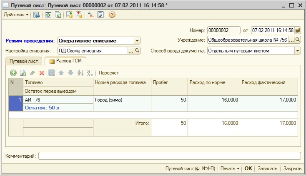Click the copy row icon in table toolbar
Viewport: 306px width, 176px height.
(23, 73)
